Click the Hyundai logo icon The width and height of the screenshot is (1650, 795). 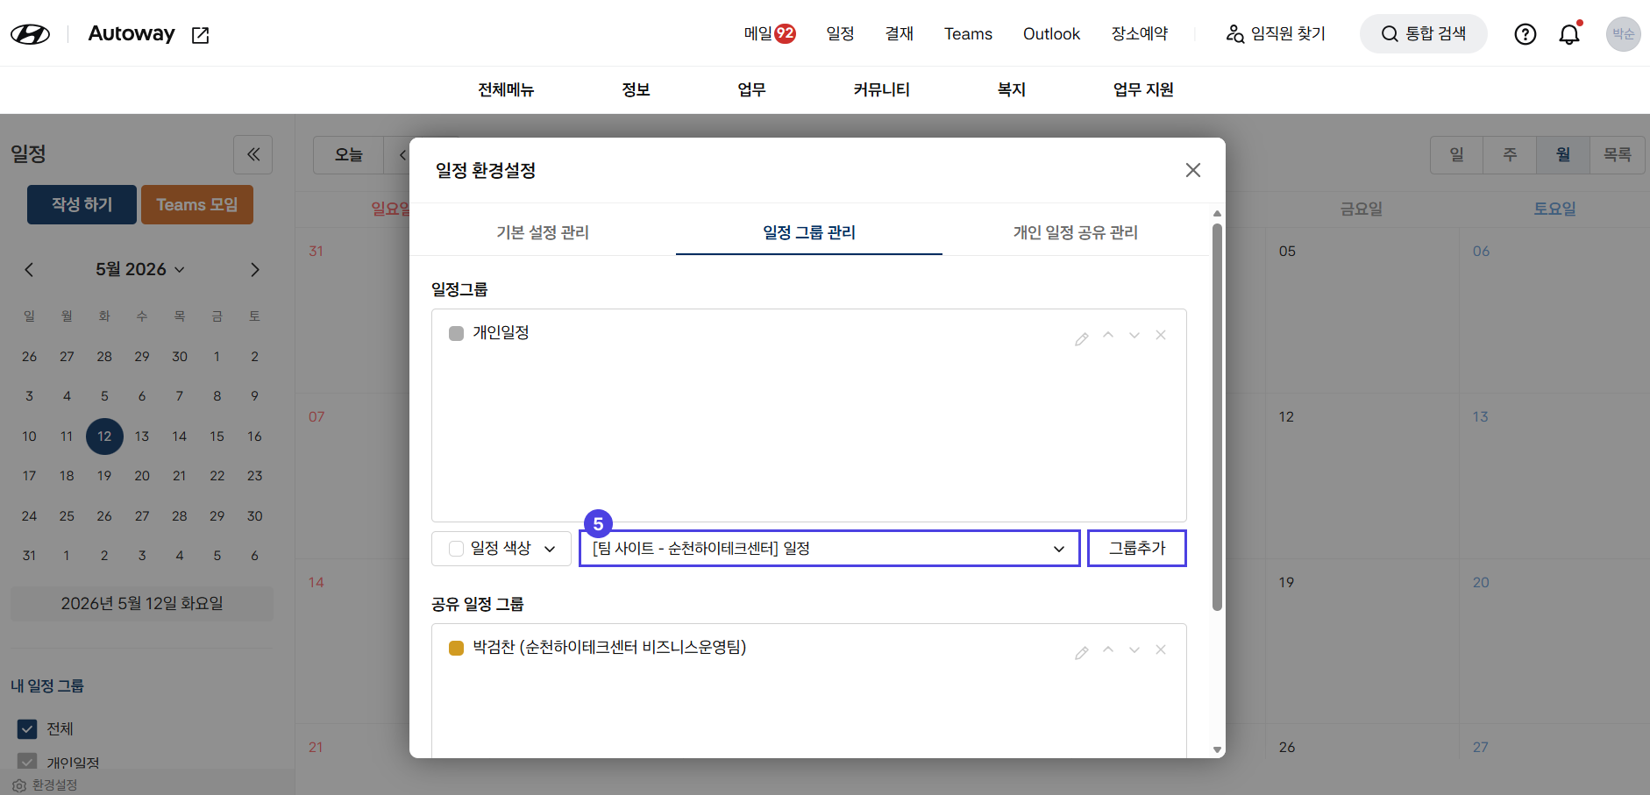tap(30, 34)
